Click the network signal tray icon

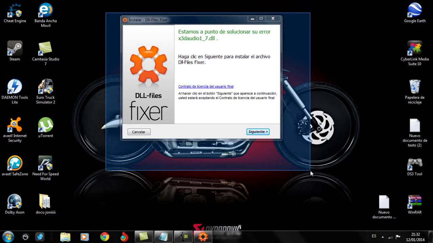pos(390,237)
